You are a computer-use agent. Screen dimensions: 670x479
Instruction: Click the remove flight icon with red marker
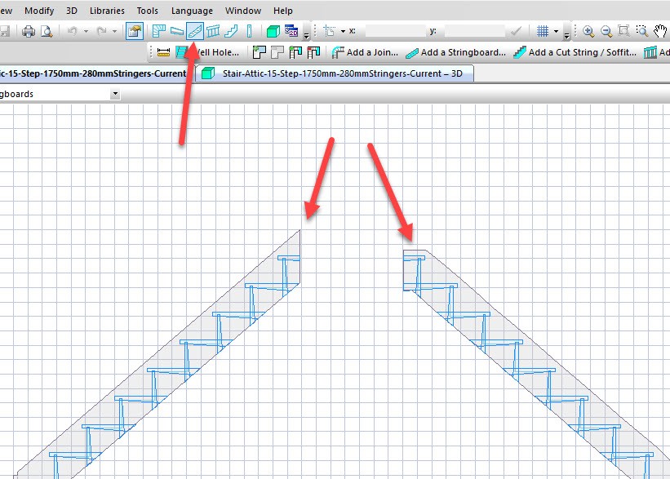pos(313,52)
